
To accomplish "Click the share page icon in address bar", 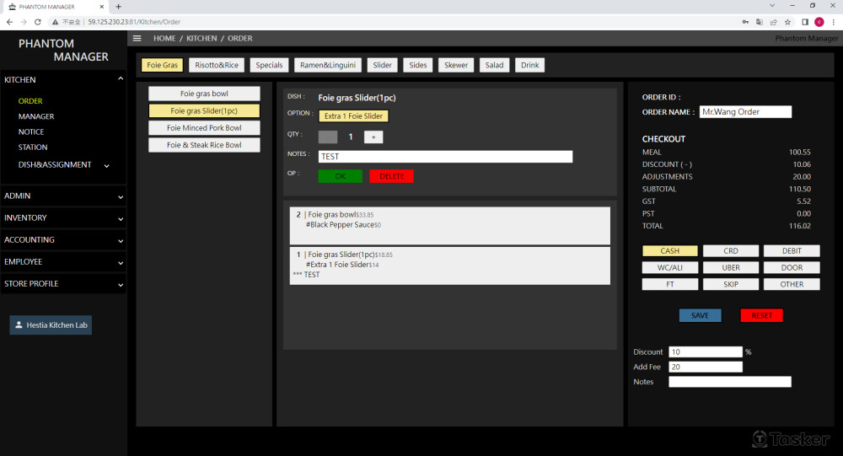I will (774, 22).
